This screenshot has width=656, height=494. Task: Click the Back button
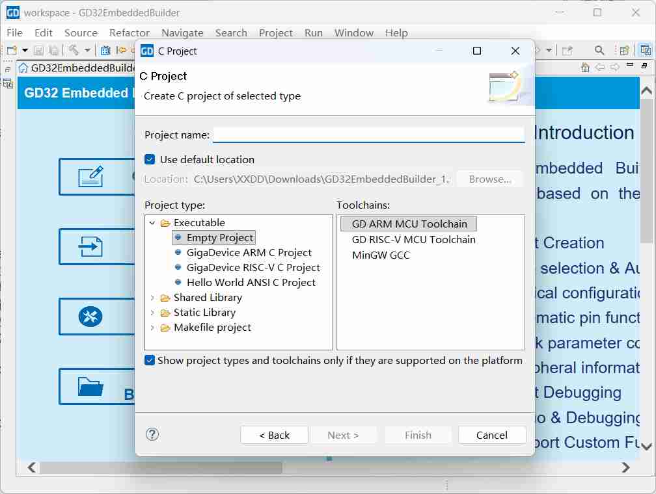[x=274, y=435]
